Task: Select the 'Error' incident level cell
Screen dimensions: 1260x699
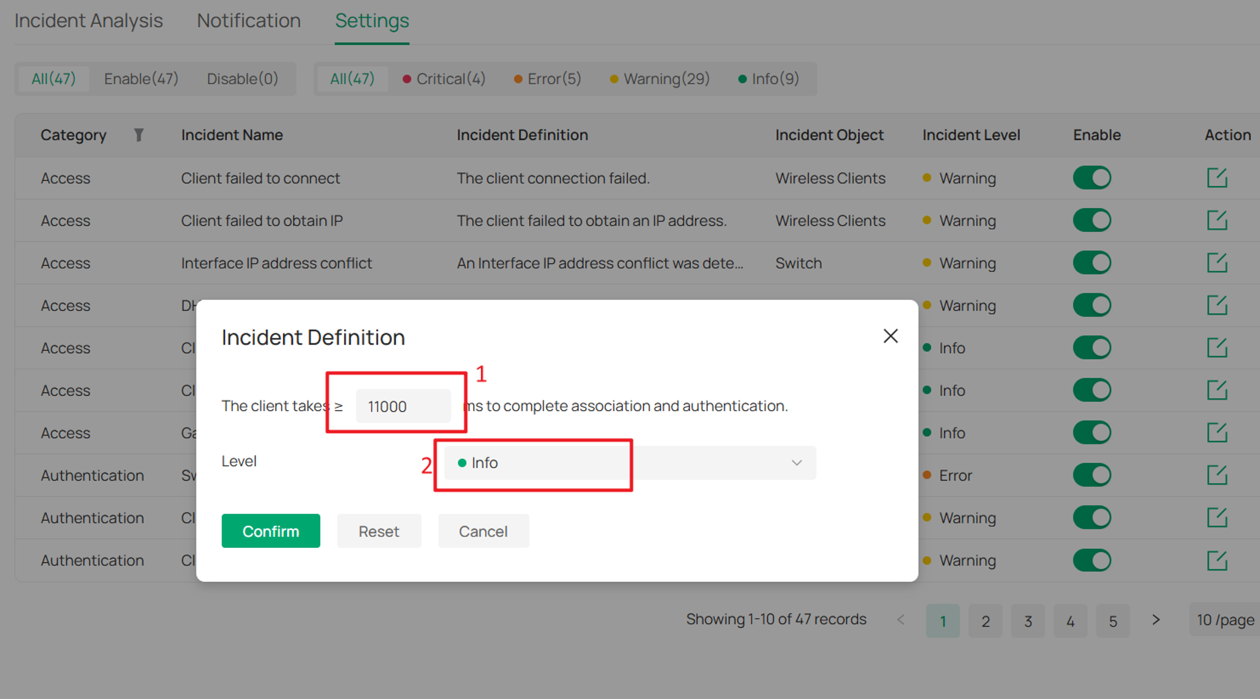Action: coord(947,475)
